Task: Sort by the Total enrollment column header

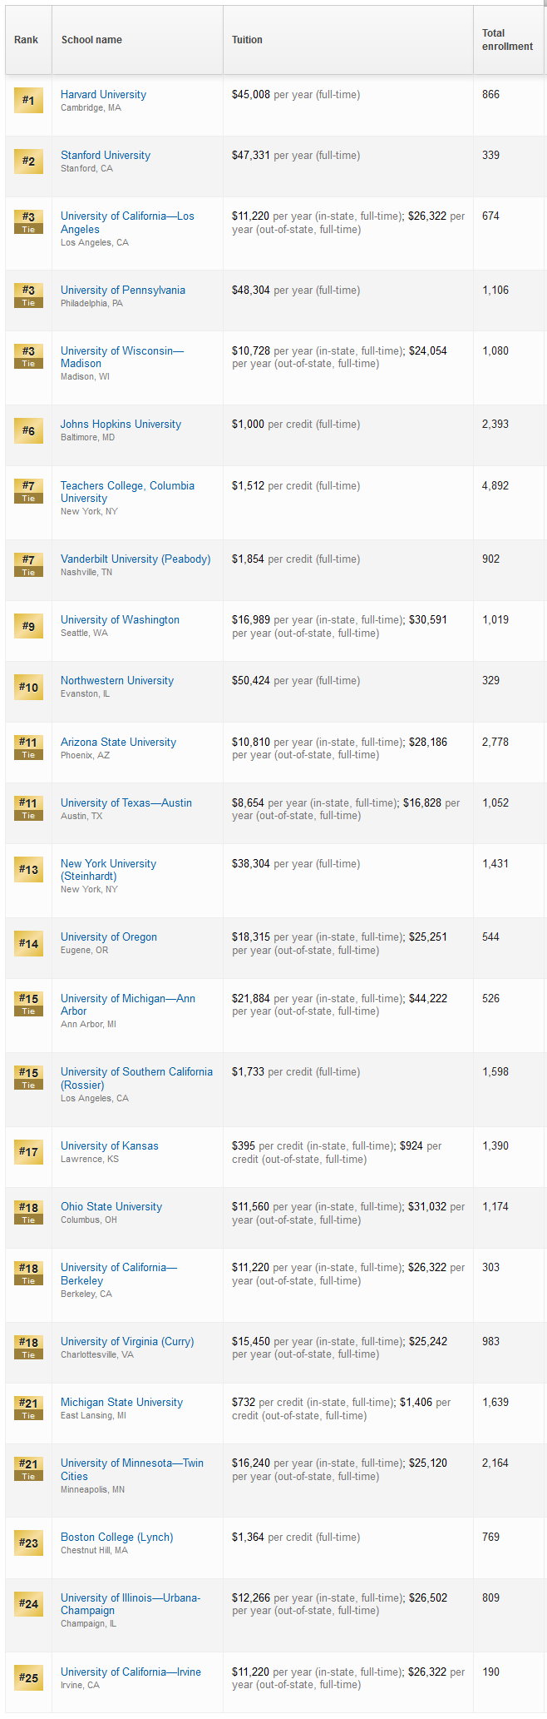Action: [507, 40]
